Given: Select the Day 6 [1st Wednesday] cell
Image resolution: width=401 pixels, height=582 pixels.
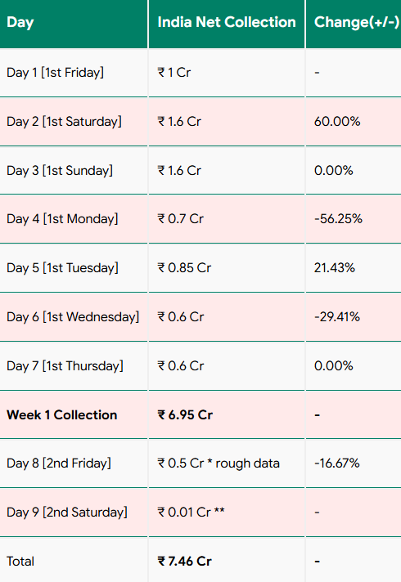Looking at the screenshot, I should 73,316.
